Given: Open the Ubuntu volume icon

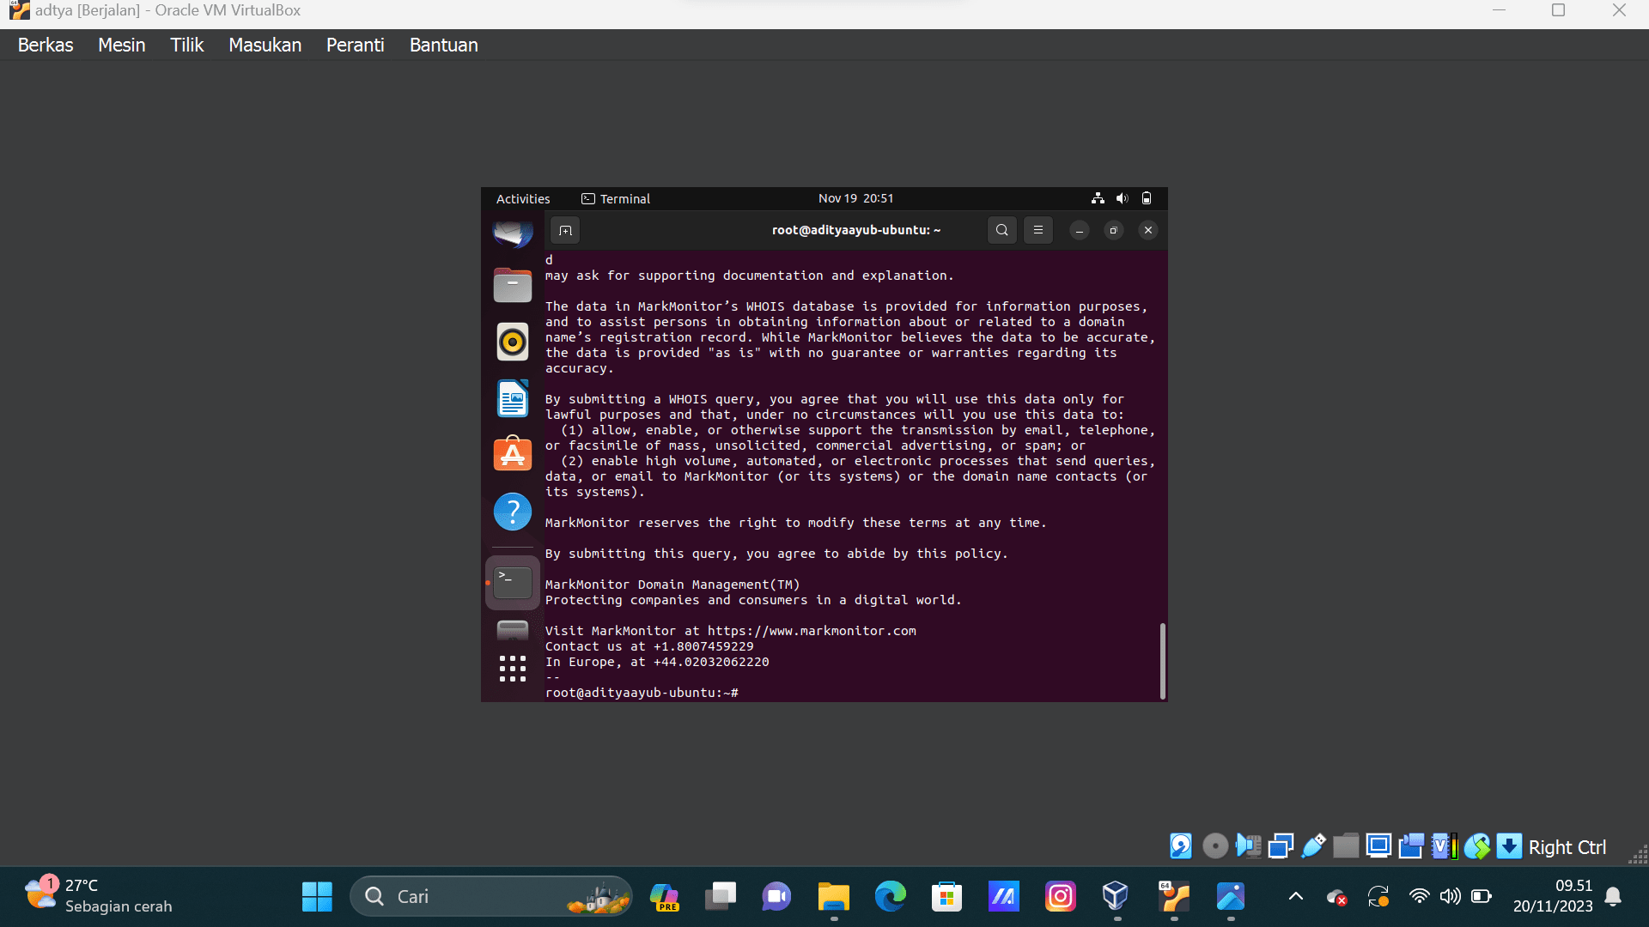Looking at the screenshot, I should pos(1122,198).
